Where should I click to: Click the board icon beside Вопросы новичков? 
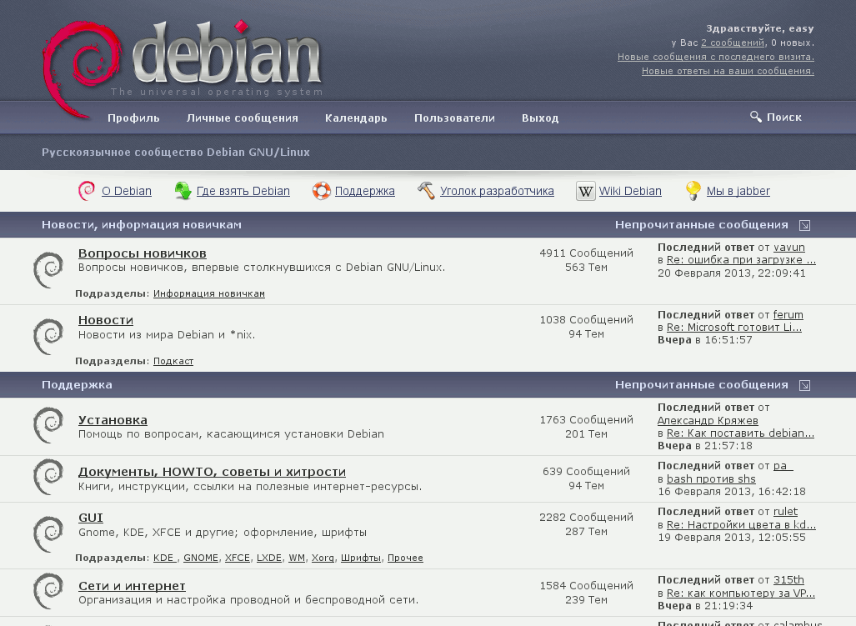coord(48,269)
